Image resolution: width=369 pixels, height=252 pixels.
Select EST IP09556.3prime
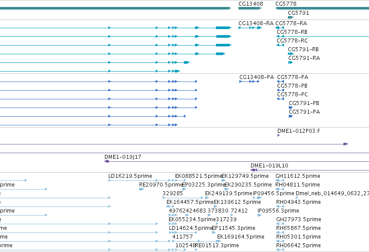pyautogui.click(x=260, y=215)
